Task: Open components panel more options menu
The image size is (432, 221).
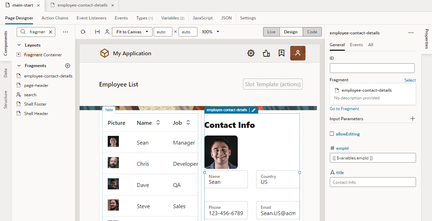Action: [65, 32]
